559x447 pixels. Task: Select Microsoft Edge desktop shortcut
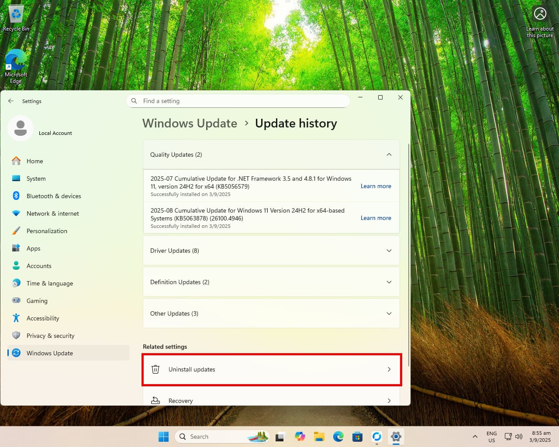click(x=16, y=66)
